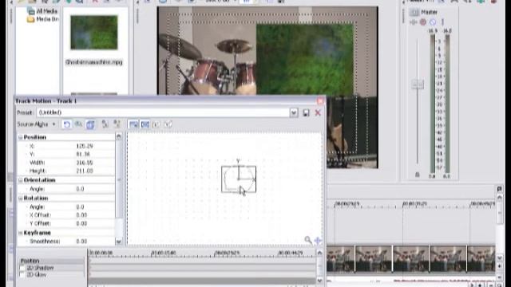Select the All Media folder

(42, 11)
